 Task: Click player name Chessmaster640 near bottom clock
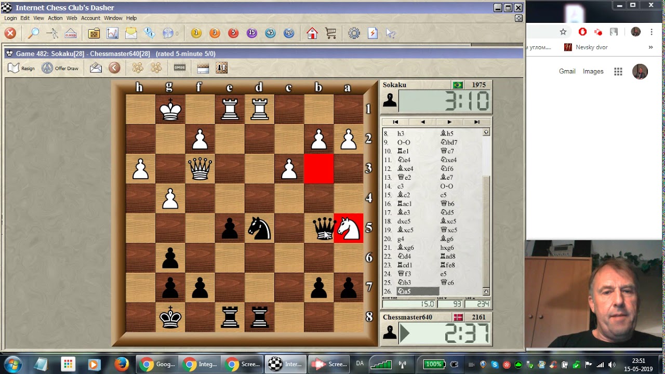407,317
